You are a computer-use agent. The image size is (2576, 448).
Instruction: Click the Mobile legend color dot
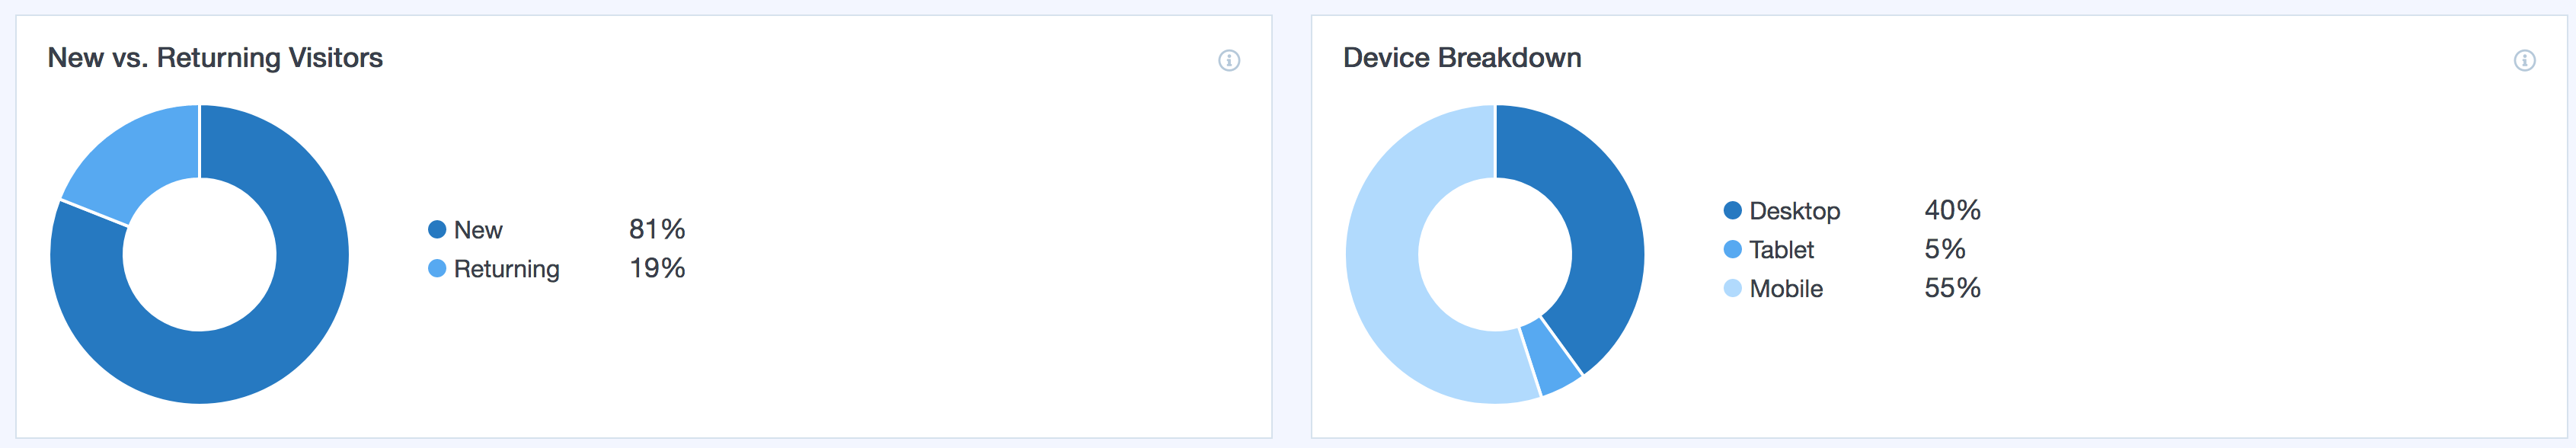click(1733, 289)
